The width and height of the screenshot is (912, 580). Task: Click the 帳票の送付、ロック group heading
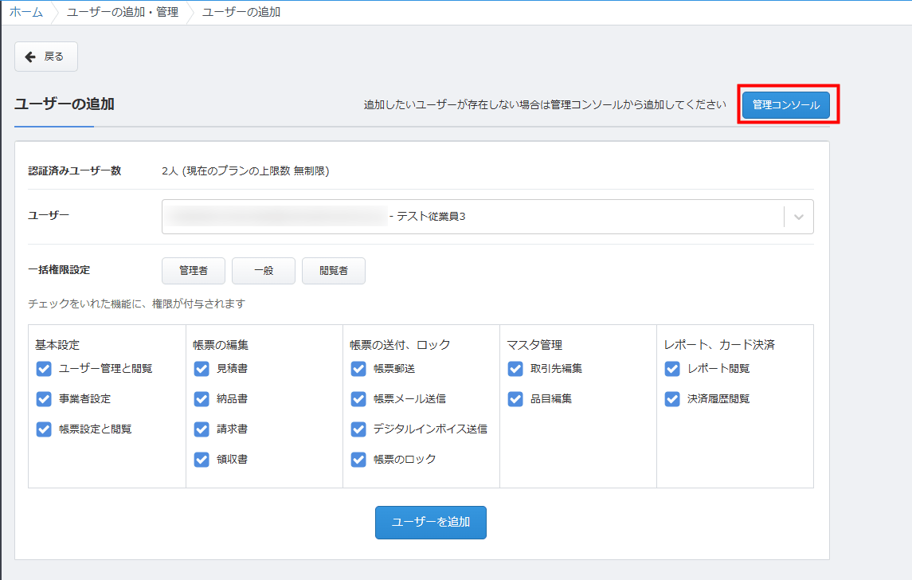[400, 345]
